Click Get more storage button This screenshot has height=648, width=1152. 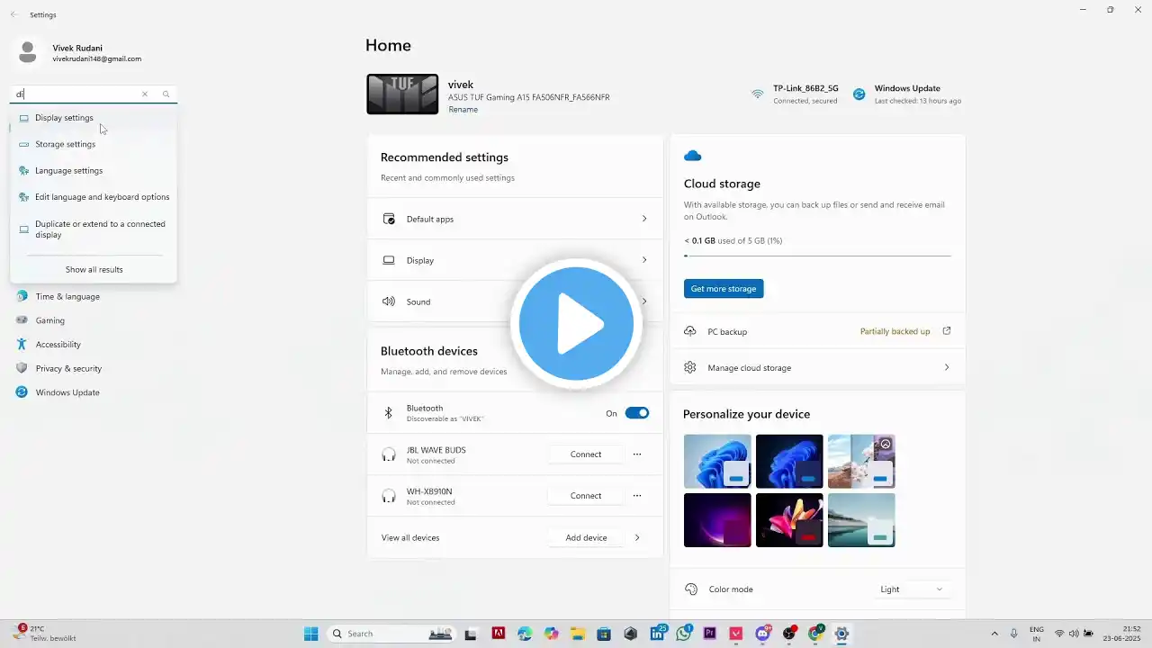point(724,289)
